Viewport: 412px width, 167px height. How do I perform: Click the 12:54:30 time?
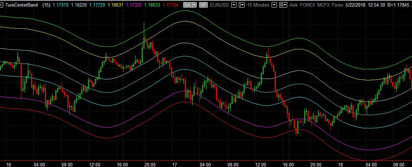click(x=377, y=5)
